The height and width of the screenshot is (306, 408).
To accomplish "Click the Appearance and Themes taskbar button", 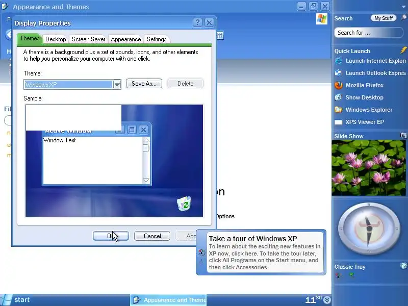I will [x=168, y=300].
